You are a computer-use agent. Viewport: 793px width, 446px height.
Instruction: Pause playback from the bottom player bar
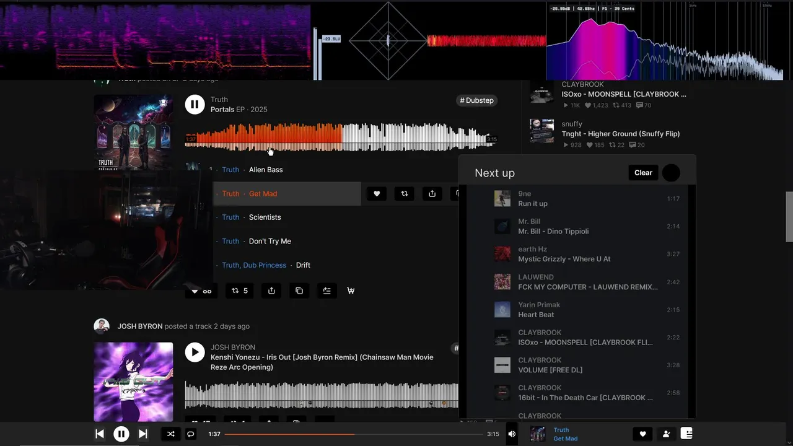coord(121,434)
